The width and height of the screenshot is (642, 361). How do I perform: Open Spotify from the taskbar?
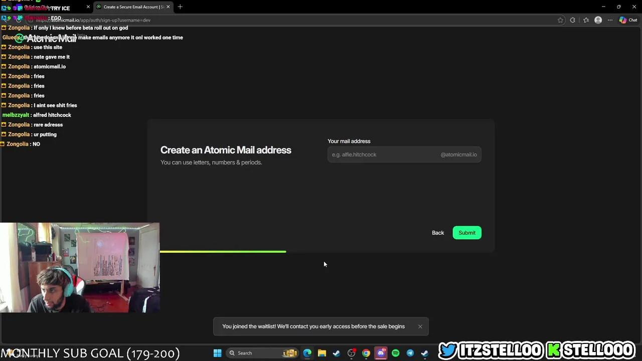point(395,353)
